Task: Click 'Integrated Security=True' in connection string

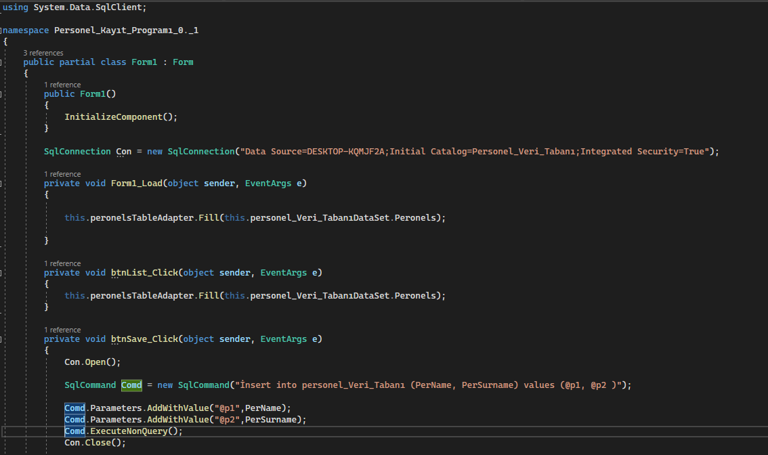Action: [x=642, y=152]
